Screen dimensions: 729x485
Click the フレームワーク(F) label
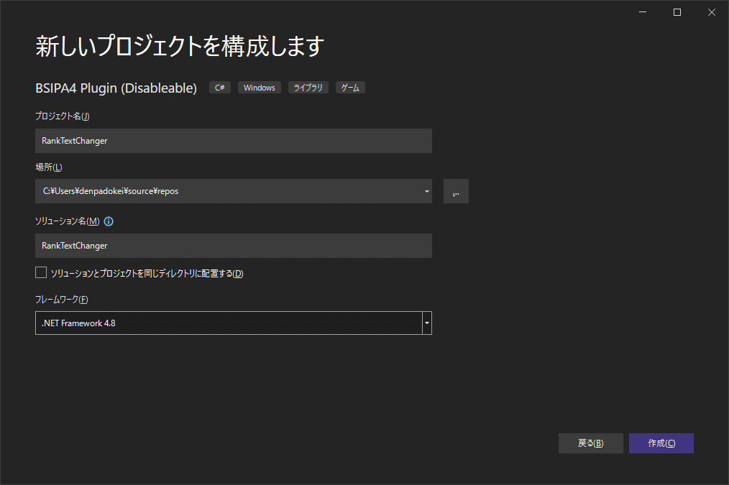point(62,300)
